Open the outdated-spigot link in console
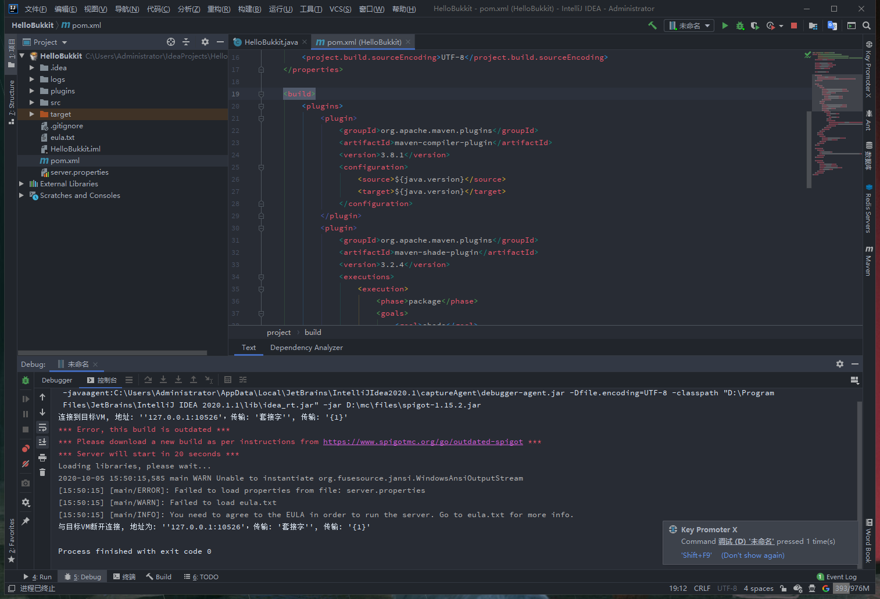 [x=423, y=442]
